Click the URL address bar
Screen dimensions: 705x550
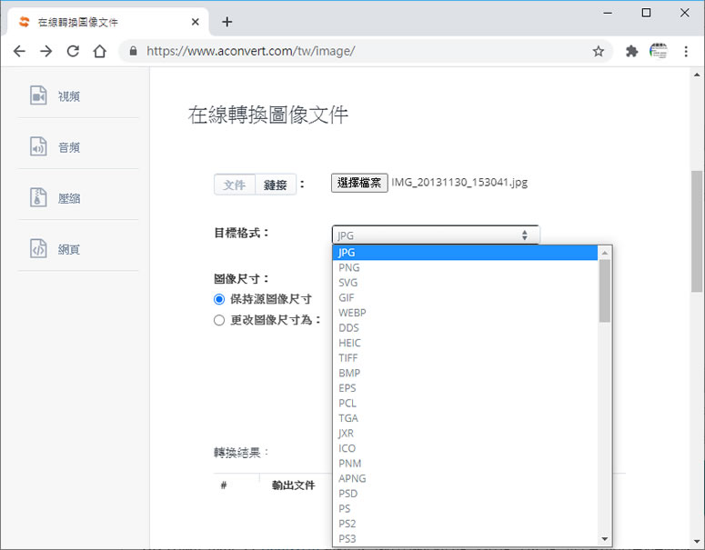click(364, 52)
